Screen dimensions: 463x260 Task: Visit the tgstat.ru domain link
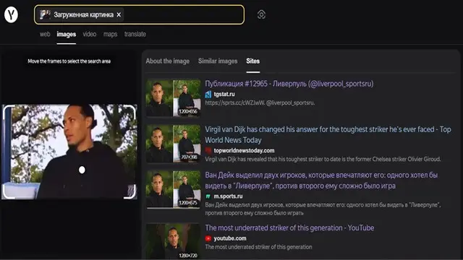point(224,94)
